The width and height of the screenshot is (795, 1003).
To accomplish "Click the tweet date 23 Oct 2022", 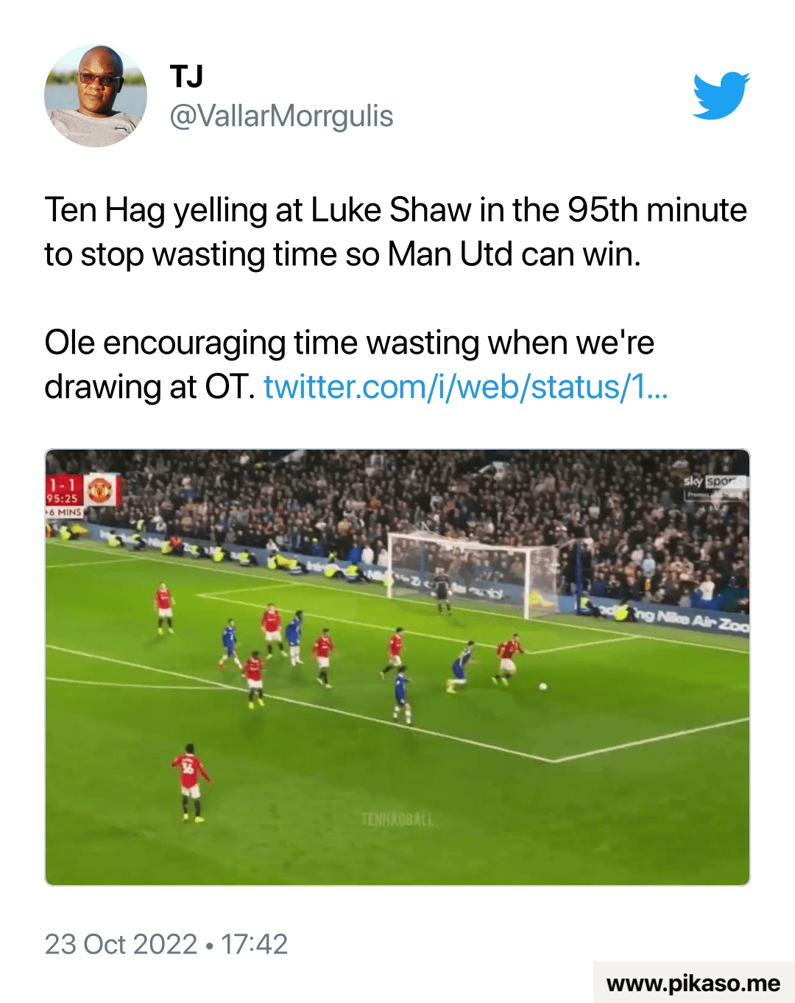I will pos(121,944).
